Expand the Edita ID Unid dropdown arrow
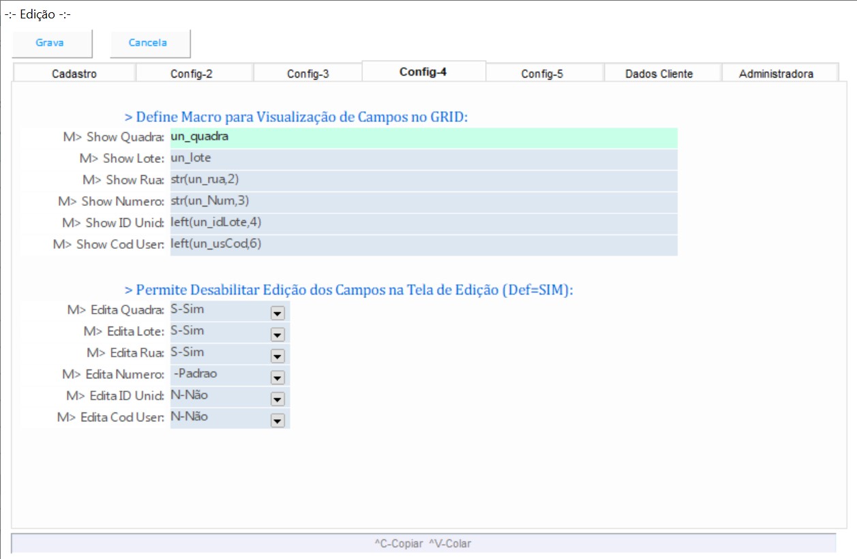The width and height of the screenshot is (857, 559). coord(277,399)
